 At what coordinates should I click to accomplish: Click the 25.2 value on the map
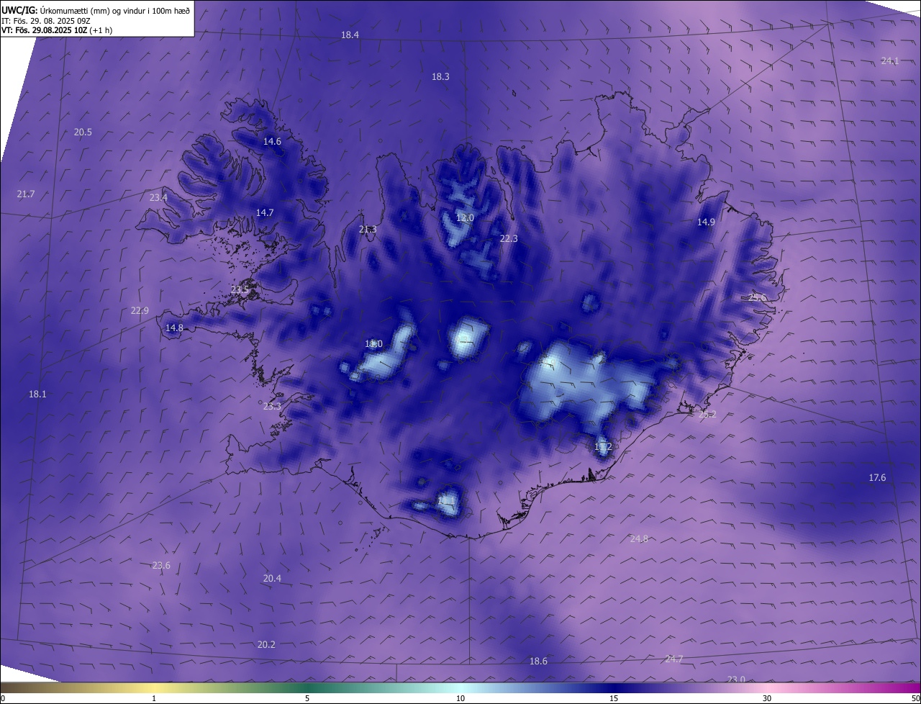click(x=707, y=415)
